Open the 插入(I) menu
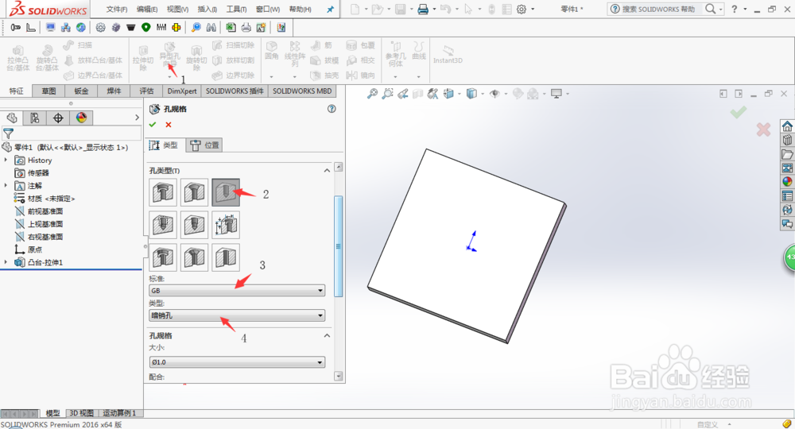The height and width of the screenshot is (429, 795). click(x=207, y=9)
